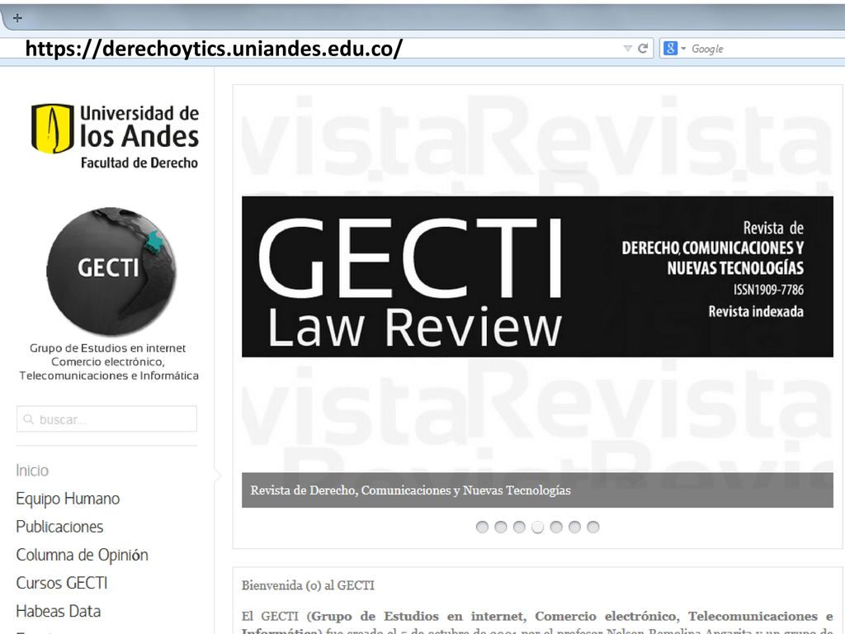The height and width of the screenshot is (634, 845).
Task: Open the Habeas Data menu item
Action: coord(59,611)
